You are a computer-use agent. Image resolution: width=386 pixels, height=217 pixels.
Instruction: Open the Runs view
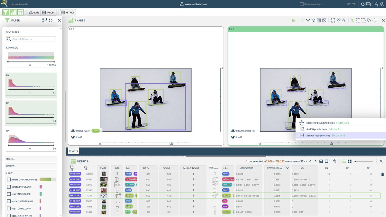click(x=34, y=13)
